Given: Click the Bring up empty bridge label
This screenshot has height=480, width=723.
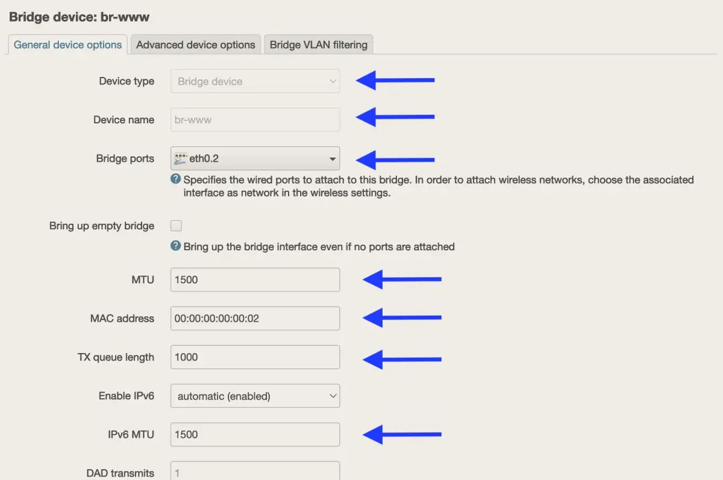Looking at the screenshot, I should [x=102, y=226].
